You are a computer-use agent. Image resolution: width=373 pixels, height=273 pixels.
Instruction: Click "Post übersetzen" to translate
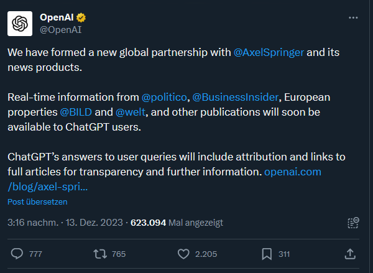[x=37, y=201]
